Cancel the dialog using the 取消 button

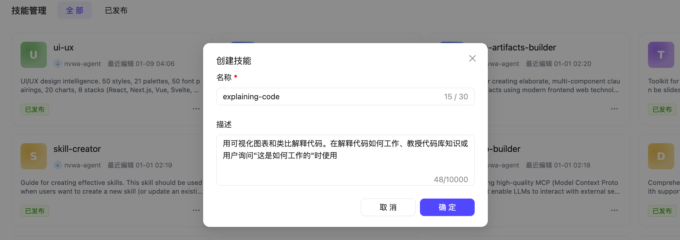388,207
